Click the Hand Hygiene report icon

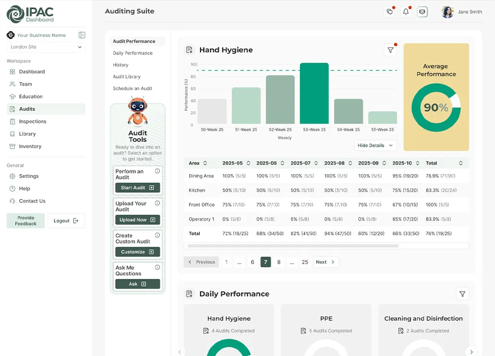tap(190, 50)
